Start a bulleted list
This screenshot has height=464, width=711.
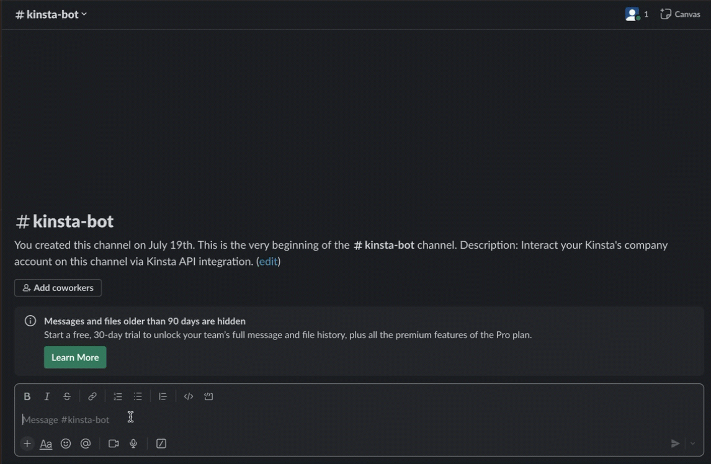(x=138, y=396)
